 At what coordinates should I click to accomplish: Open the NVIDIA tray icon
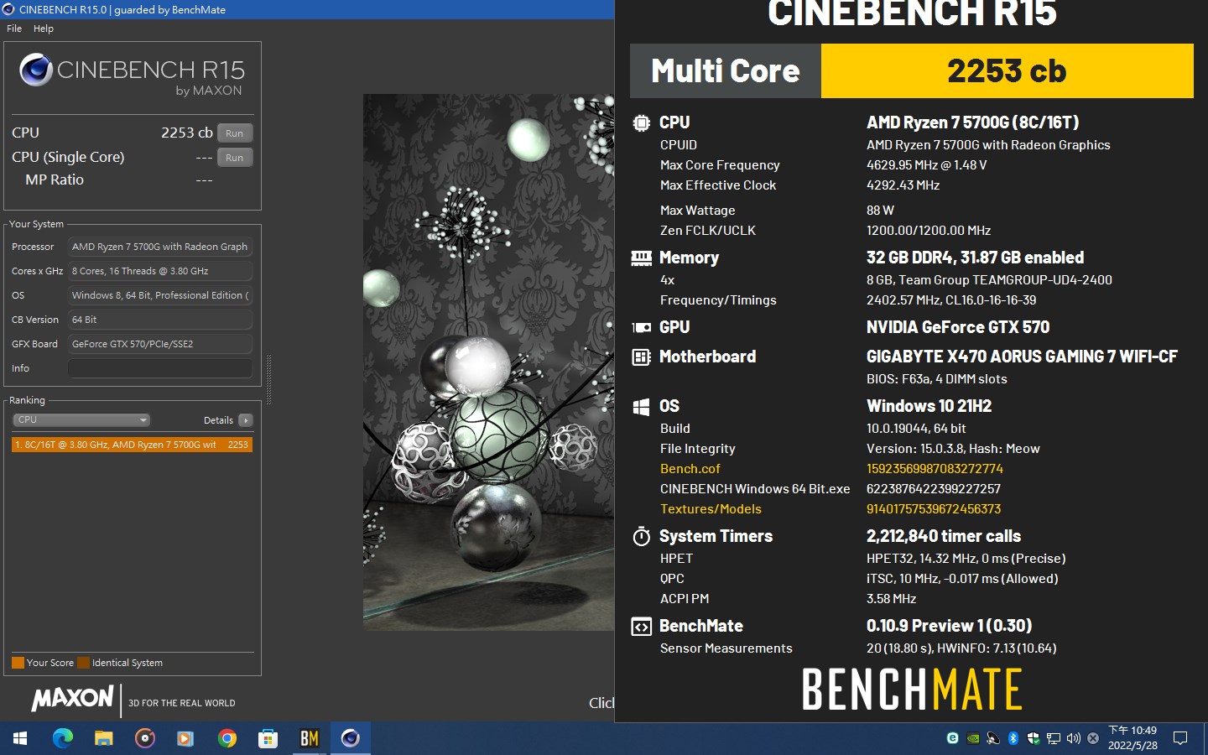click(x=972, y=738)
